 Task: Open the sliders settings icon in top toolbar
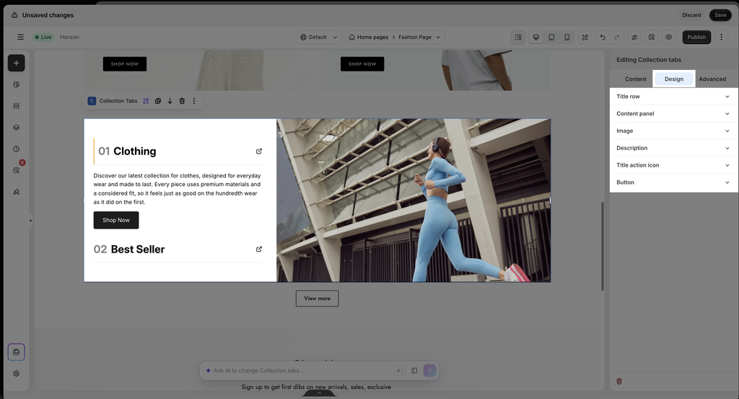point(634,38)
